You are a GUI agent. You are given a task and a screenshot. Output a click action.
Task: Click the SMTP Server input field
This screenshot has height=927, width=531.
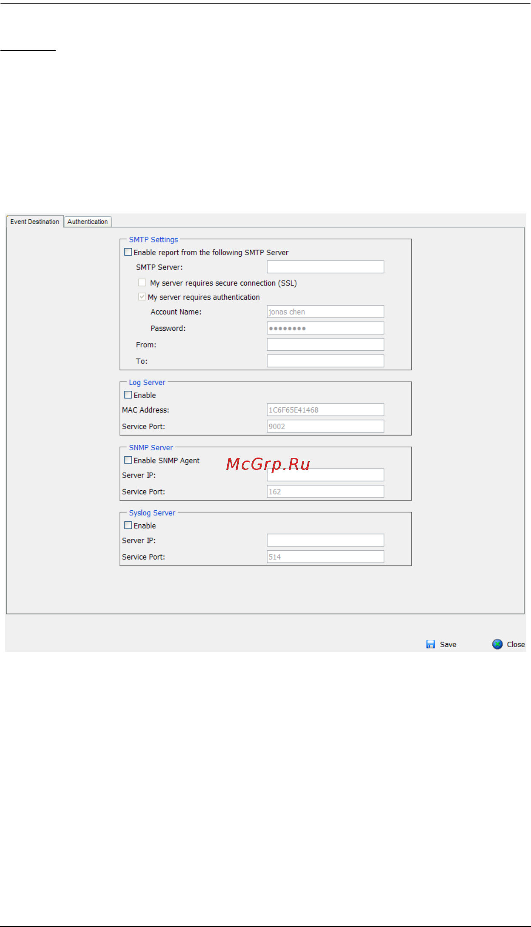tap(325, 267)
